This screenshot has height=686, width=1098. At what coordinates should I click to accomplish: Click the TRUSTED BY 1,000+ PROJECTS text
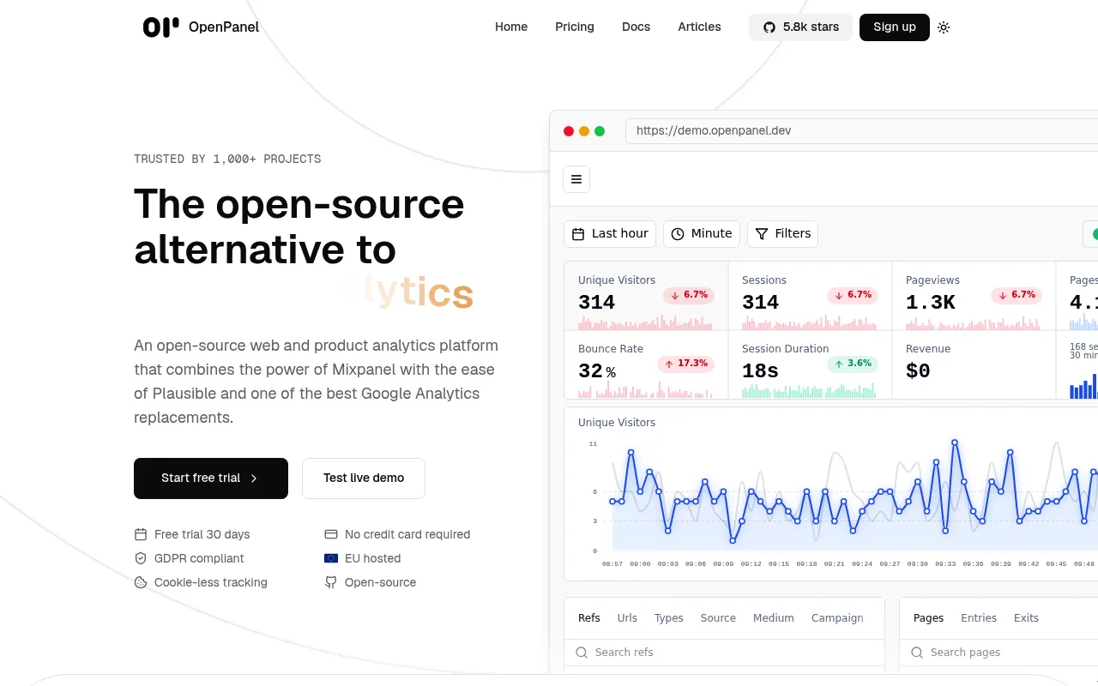(x=227, y=159)
